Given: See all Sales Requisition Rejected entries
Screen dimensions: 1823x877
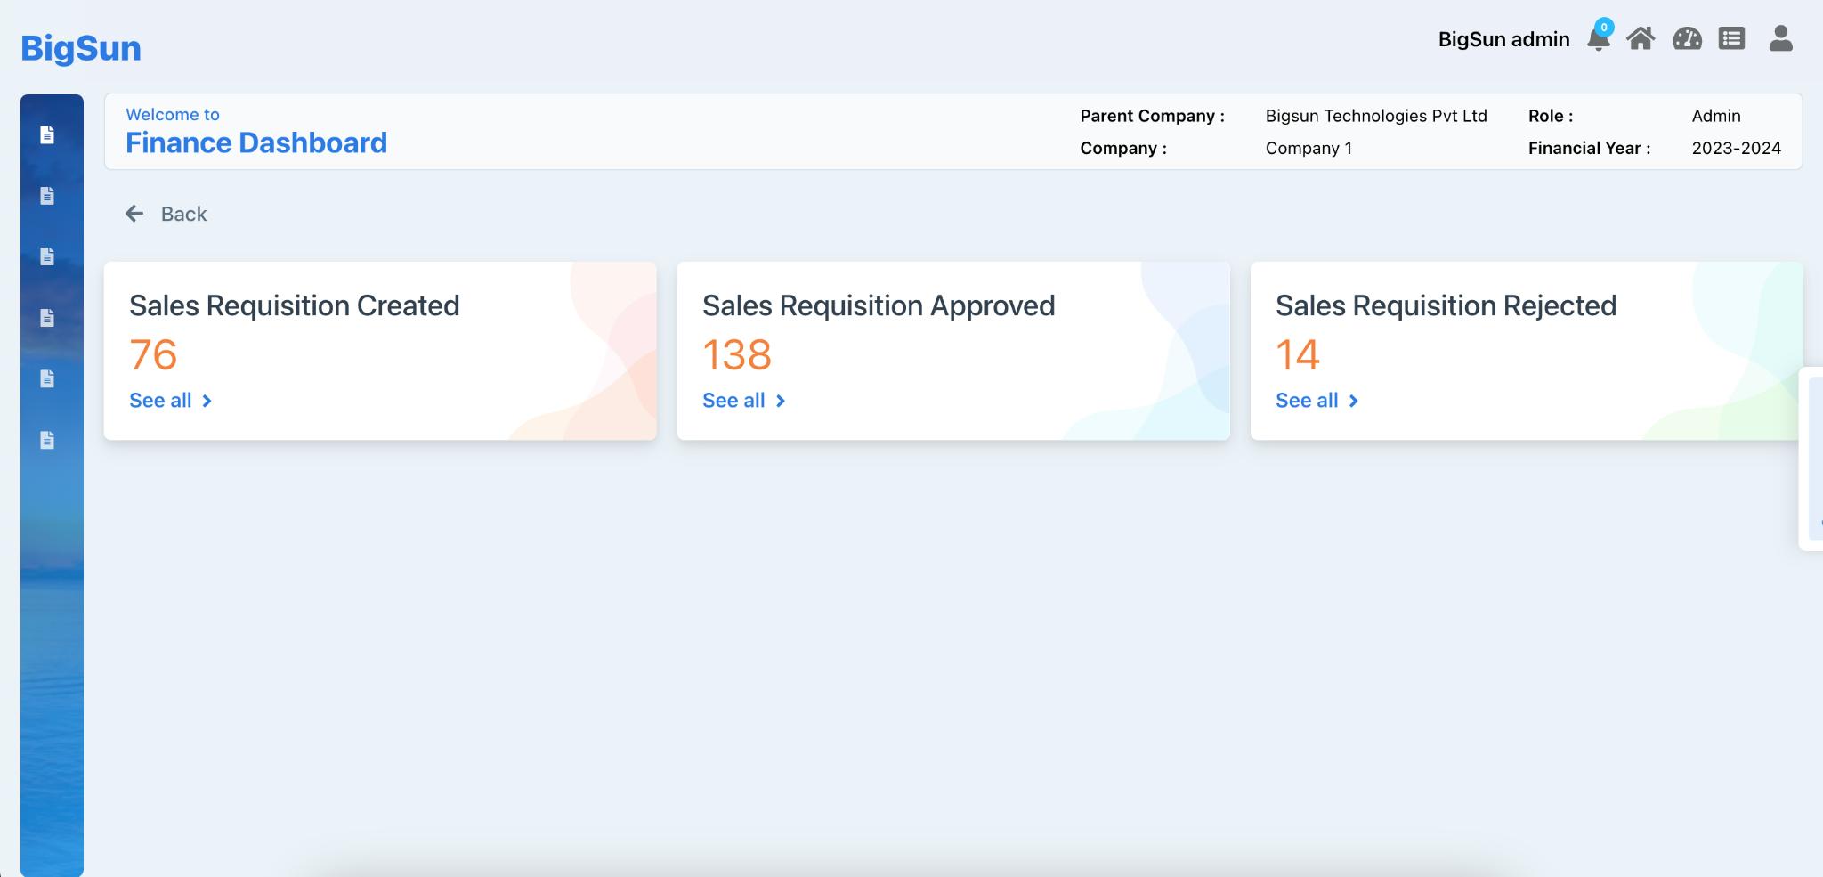Looking at the screenshot, I should (x=1317, y=401).
